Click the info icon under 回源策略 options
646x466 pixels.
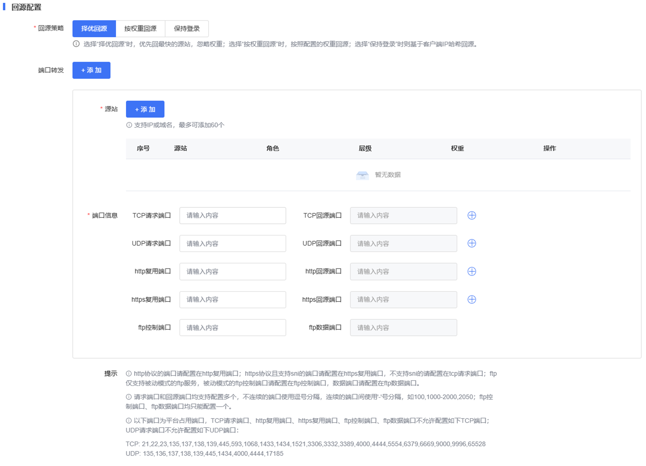tap(76, 44)
